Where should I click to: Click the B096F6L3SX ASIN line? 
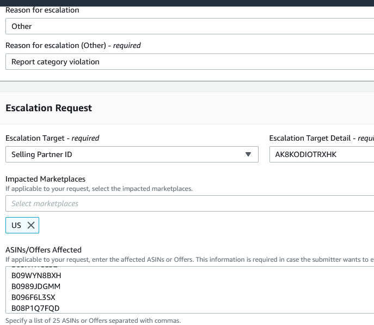[33, 297]
